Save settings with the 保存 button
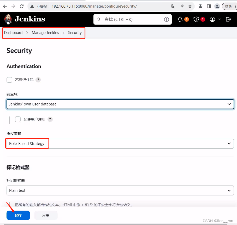Screen dimensions: 237x225 pyautogui.click(x=18, y=215)
